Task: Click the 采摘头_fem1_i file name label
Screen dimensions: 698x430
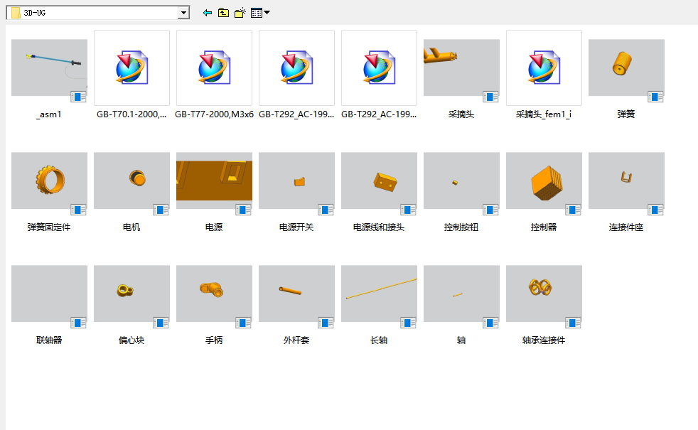Action: (x=544, y=114)
